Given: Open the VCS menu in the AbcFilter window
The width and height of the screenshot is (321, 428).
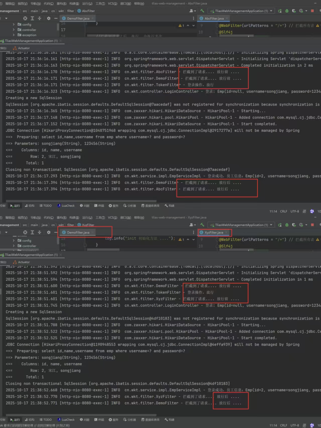Looking at the screenshot, I should (x=112, y=4).
